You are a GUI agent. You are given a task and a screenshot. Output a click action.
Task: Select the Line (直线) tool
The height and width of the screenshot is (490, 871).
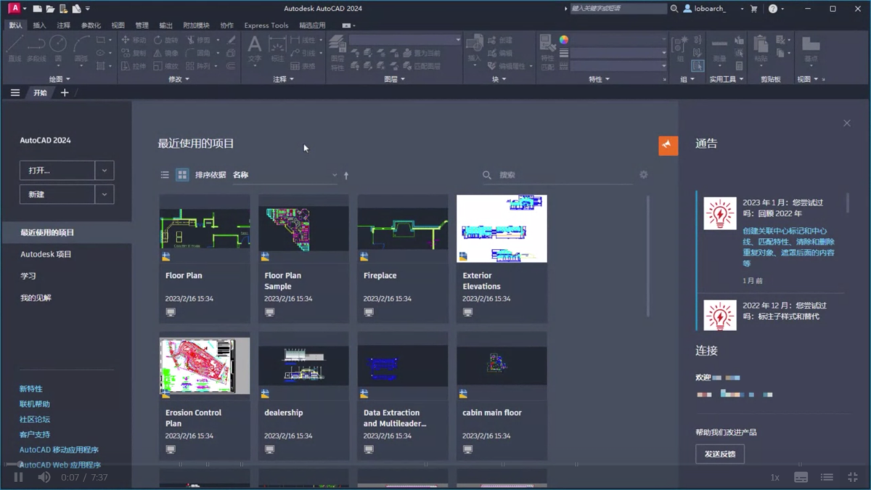(x=15, y=49)
